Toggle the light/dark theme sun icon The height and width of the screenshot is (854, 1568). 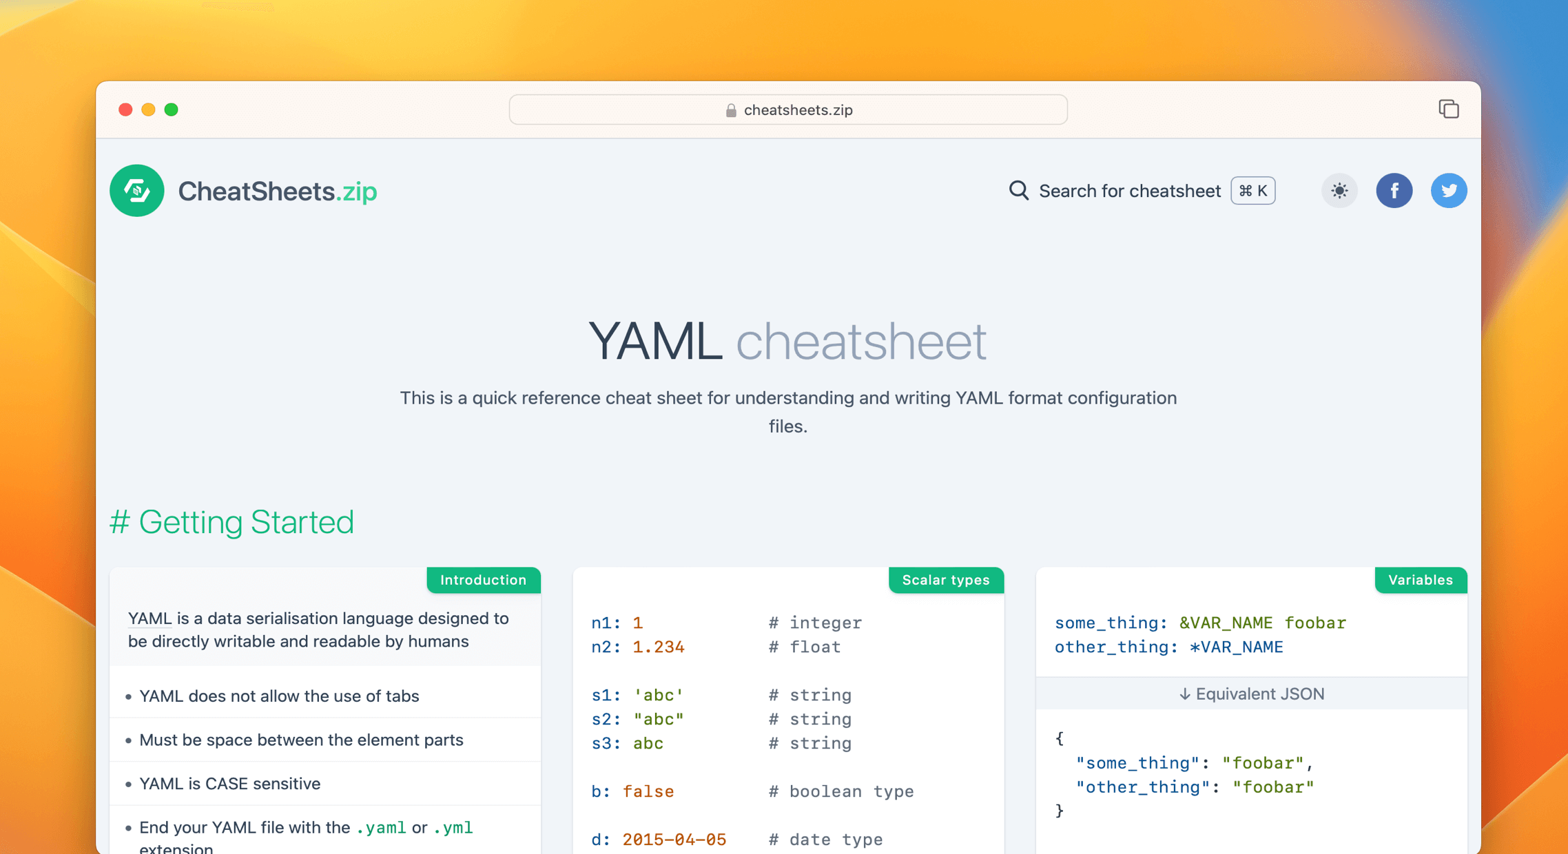[1339, 191]
